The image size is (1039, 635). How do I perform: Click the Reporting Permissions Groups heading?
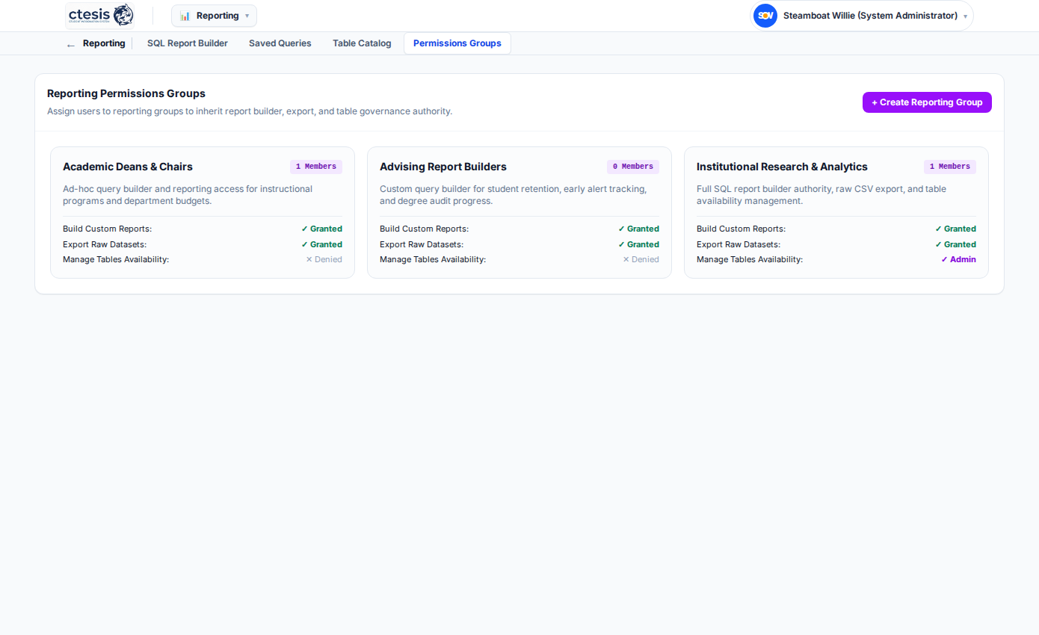click(x=126, y=93)
